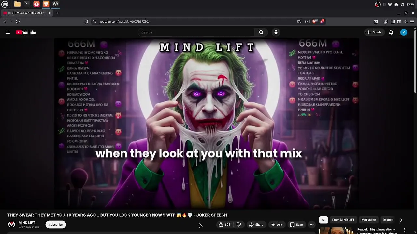Switch to the THEY SWEAR THEY MET browser tab
The width and height of the screenshot is (417, 234).
point(26,13)
